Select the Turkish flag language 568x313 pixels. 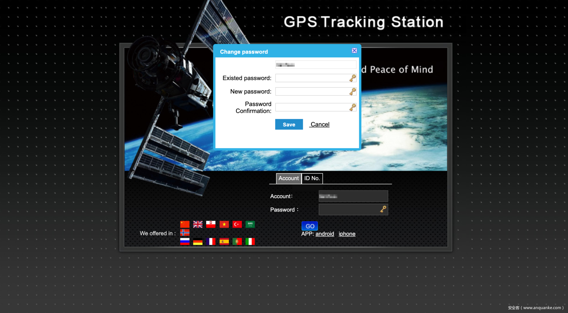[237, 224]
